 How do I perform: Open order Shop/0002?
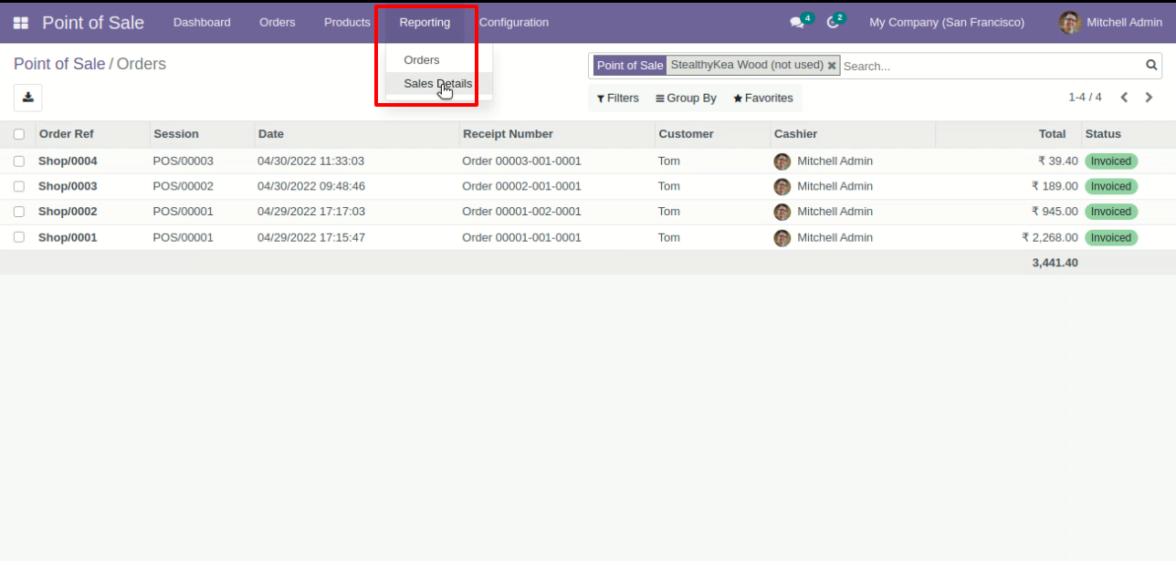click(68, 212)
